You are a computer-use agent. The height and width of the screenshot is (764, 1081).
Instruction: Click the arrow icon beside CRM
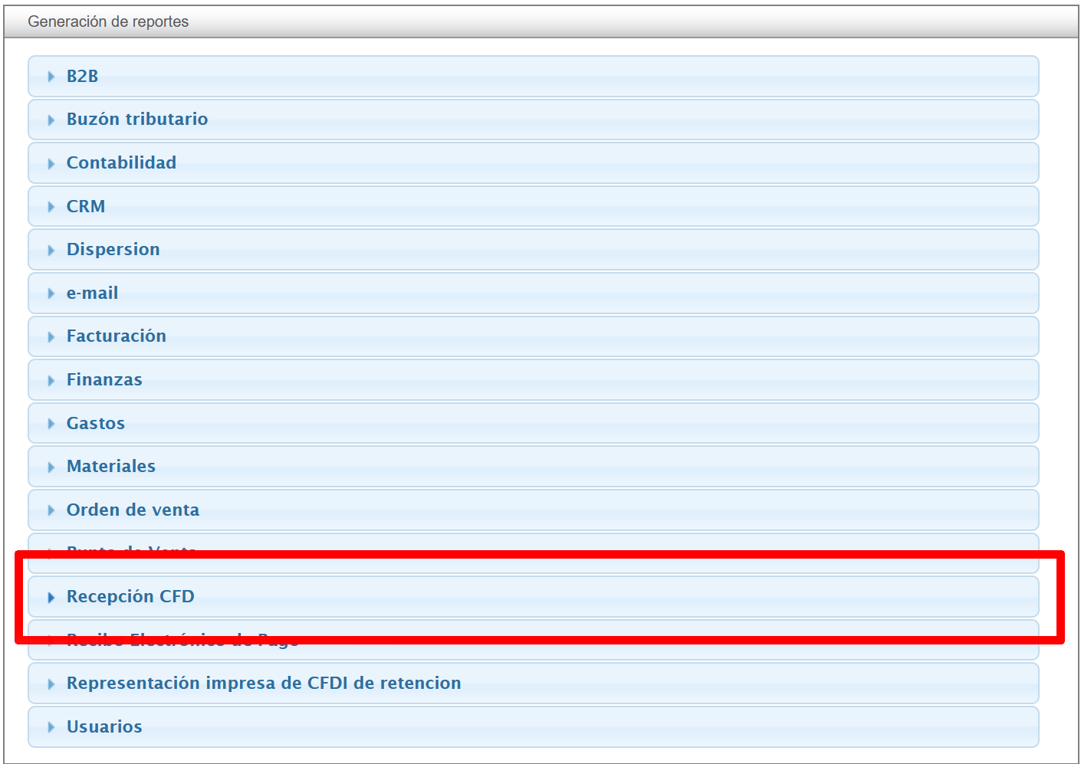51,207
